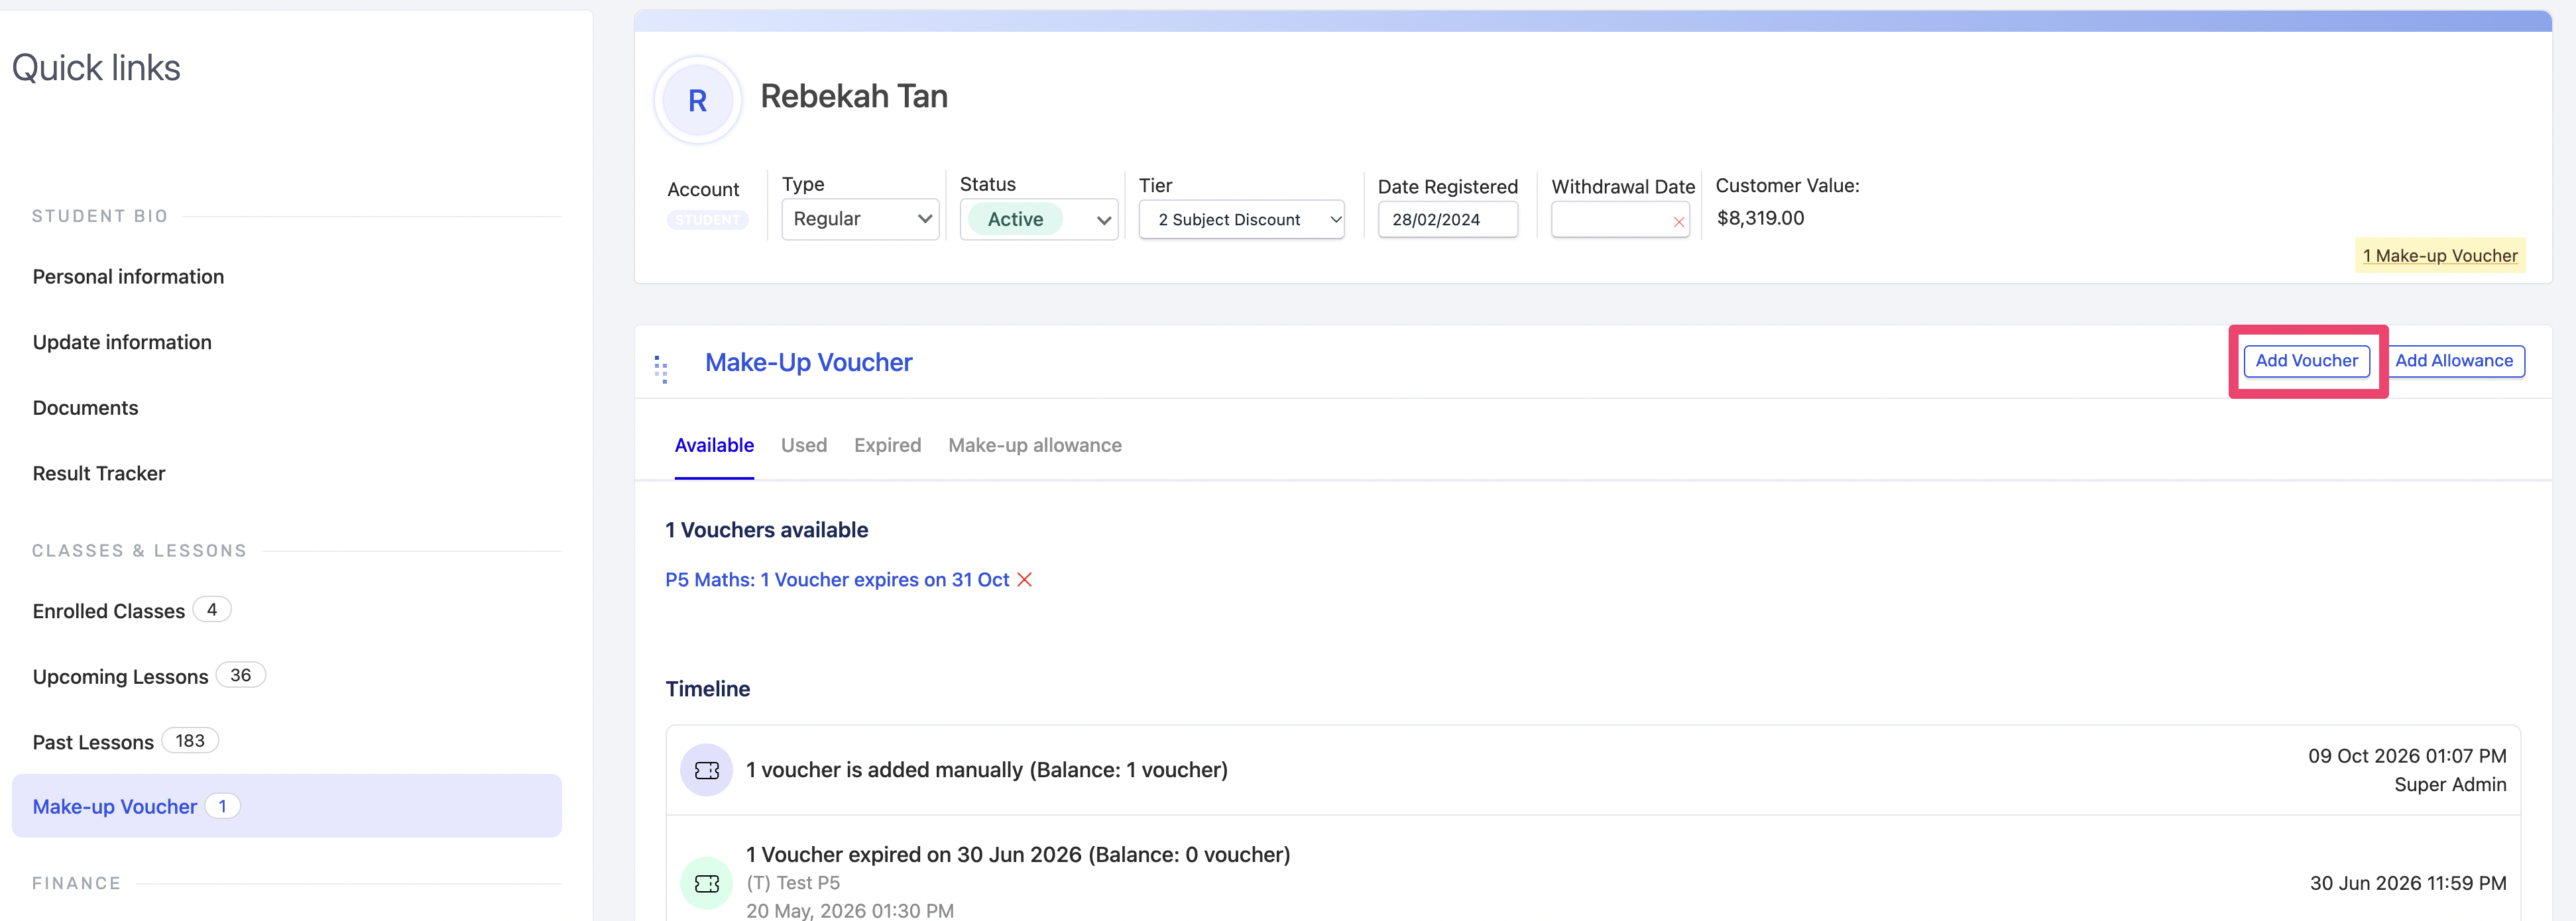Open Result Tracker quick link
Screen dimensions: 2576x921
coord(99,474)
